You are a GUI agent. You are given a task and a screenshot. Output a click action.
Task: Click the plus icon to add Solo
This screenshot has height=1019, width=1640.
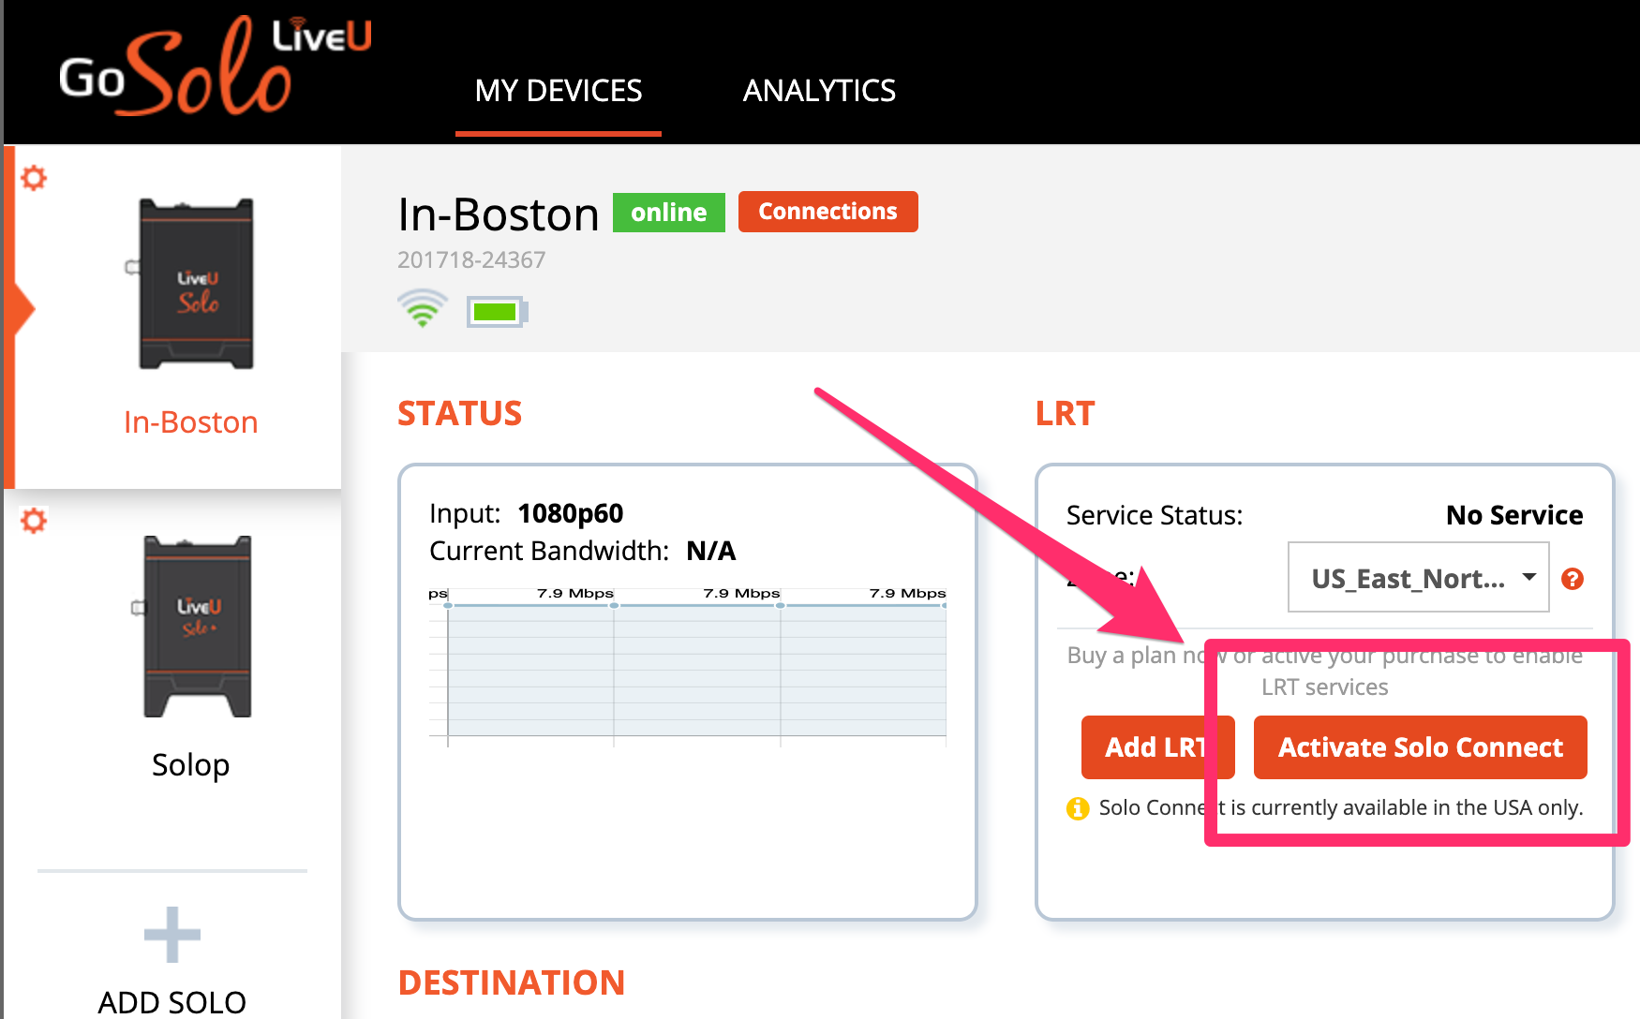(172, 935)
